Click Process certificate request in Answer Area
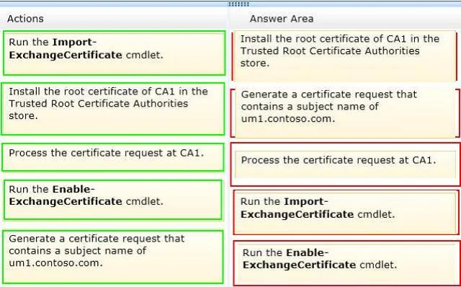461x287 pixels. (x=346, y=164)
